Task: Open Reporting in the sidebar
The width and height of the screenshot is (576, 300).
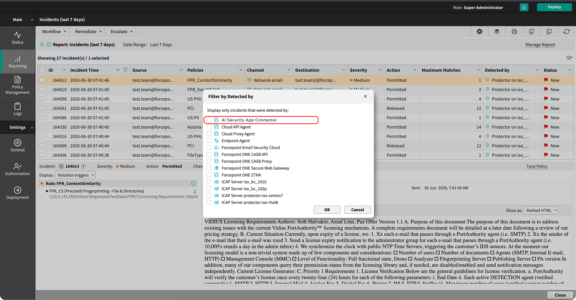Action: click(x=17, y=62)
